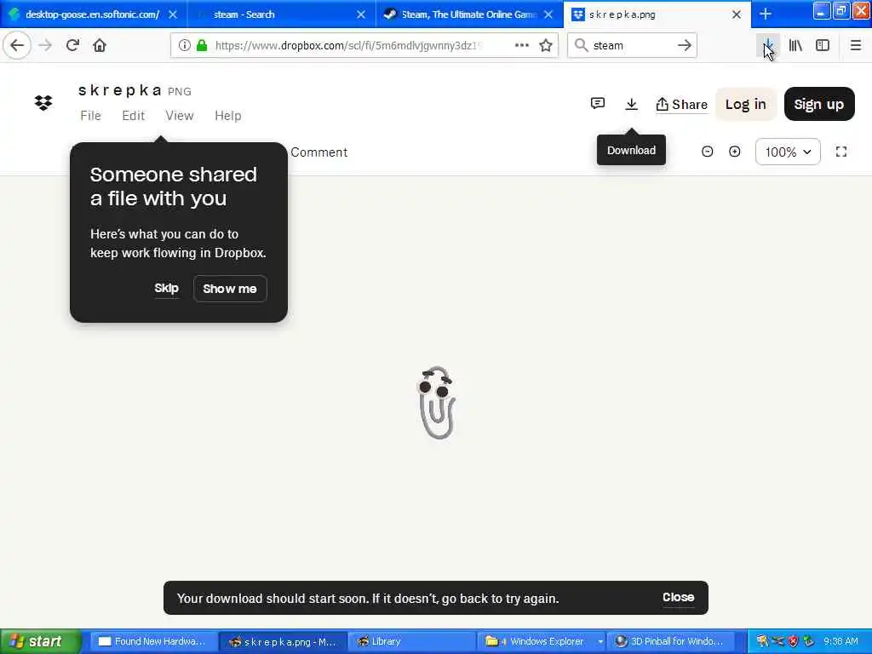Screen dimensions: 872x654
Task: Open the Firefox home page button
Action: tap(100, 45)
